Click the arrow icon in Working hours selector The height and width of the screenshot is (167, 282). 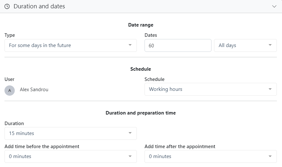[x=270, y=89]
